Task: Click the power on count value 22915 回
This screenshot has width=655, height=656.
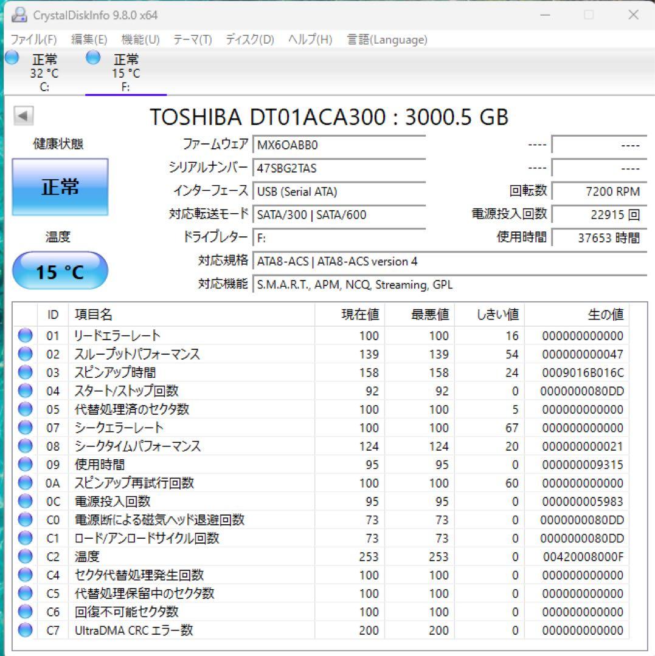Action: pos(599,214)
